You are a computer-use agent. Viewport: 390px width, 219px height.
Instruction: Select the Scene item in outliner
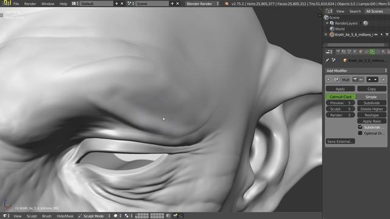click(334, 18)
